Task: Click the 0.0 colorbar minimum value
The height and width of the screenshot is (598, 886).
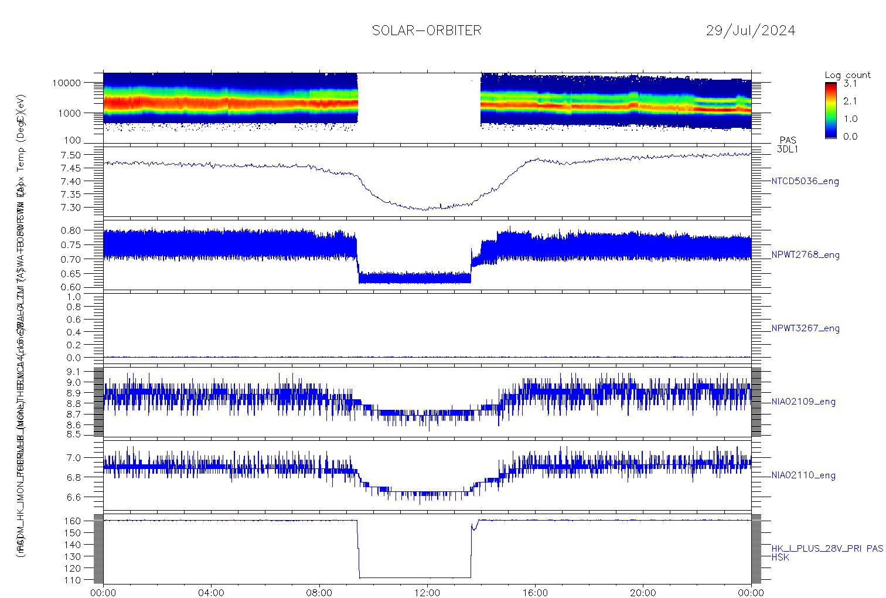Action: tap(850, 137)
